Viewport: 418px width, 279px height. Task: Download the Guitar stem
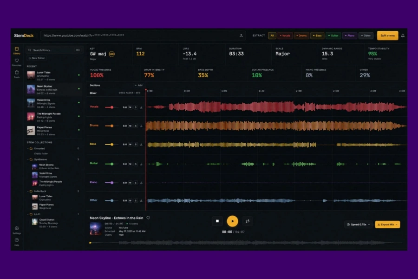click(x=141, y=164)
